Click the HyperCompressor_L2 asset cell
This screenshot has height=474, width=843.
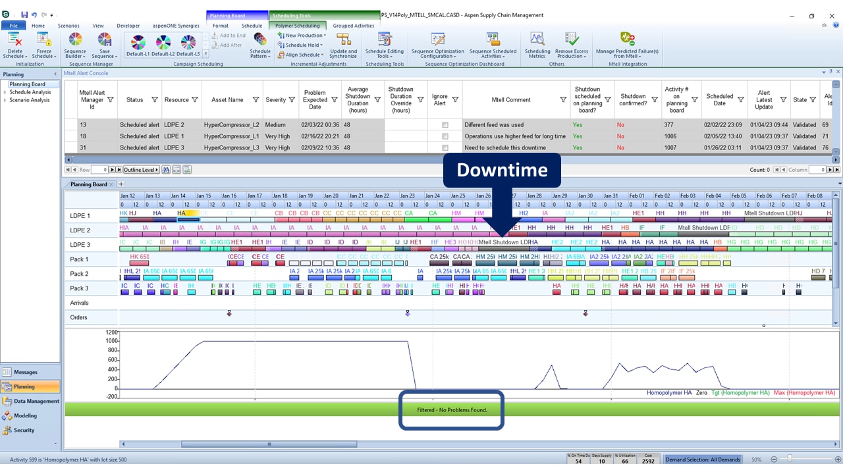[232, 124]
